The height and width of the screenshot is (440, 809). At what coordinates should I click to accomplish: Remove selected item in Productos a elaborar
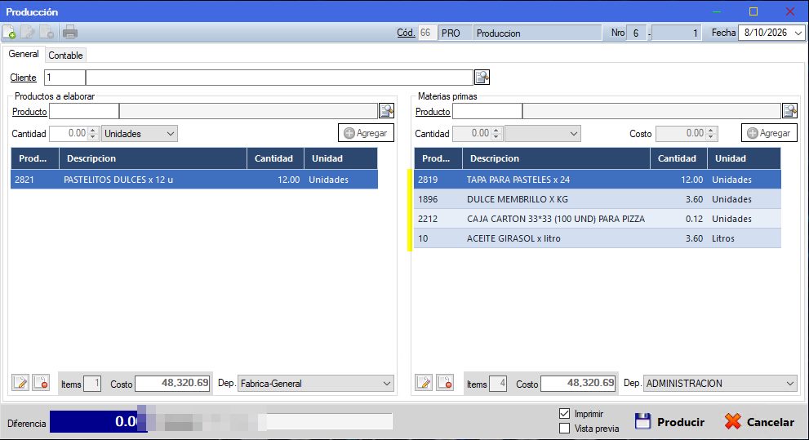coord(41,383)
